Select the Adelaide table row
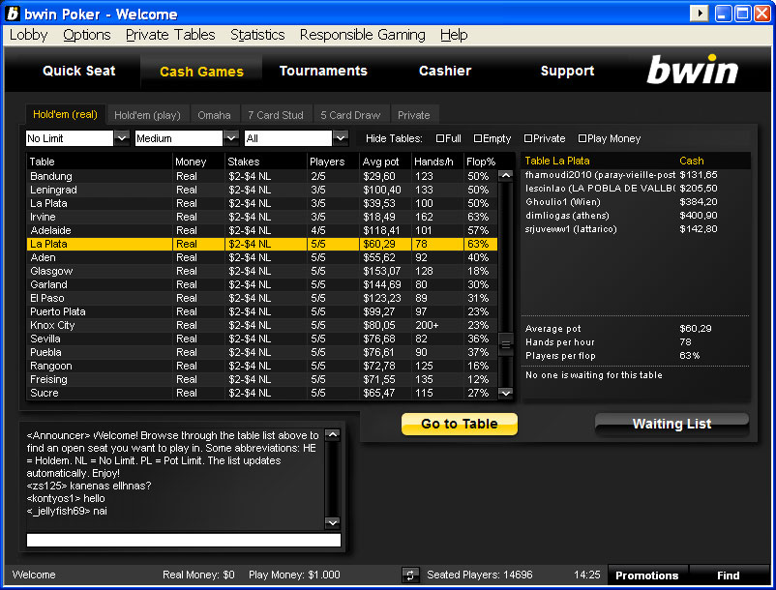This screenshot has width=776, height=590. point(262,230)
